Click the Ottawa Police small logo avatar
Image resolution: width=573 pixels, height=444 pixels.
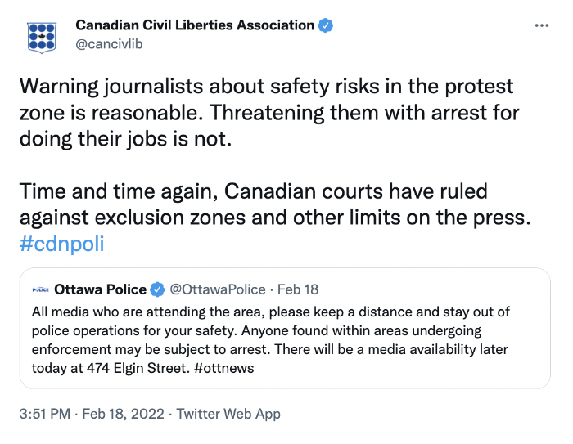coord(41,290)
